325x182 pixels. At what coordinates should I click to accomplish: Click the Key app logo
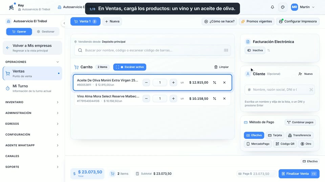click(x=12, y=7)
